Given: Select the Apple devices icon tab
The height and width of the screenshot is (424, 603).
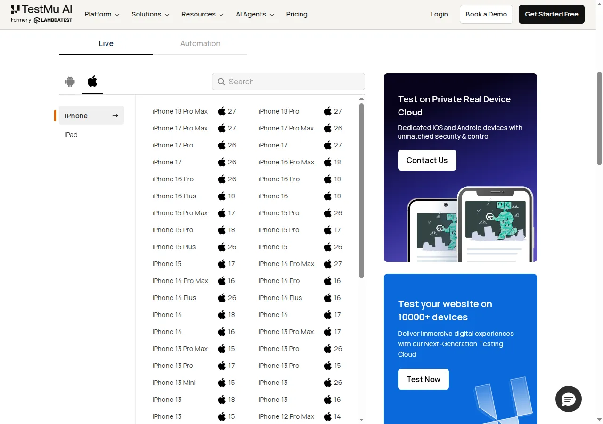Looking at the screenshot, I should point(92,81).
